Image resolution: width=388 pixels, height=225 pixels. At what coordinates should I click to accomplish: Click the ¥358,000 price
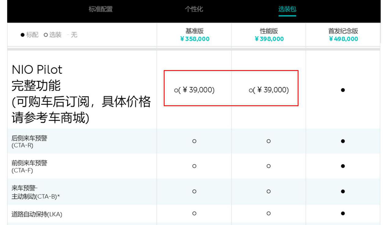coord(195,39)
